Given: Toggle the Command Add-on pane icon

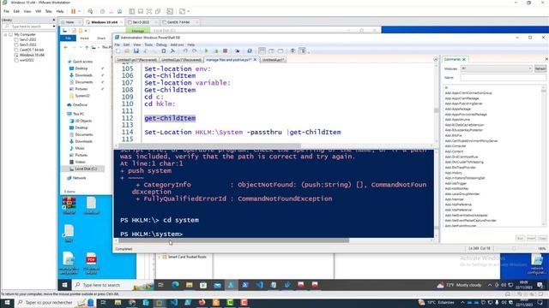Looking at the screenshot, I should [303, 51].
